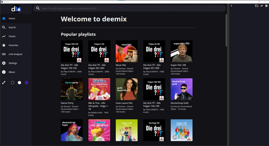269x146 pixels.
Task: Open the Bibi Blocksberg Alle Hörspiele cover
Action: 99,130
